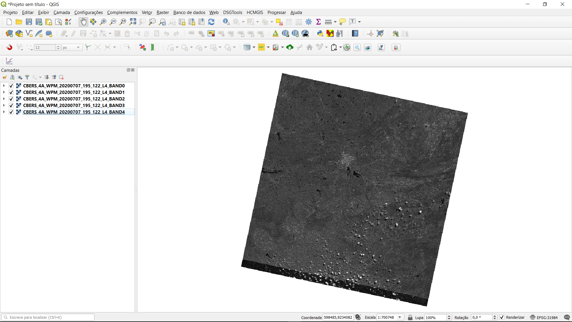Uncheck the BAND0 layer visibility checkbox
Viewport: 572px width, 322px height.
point(11,86)
